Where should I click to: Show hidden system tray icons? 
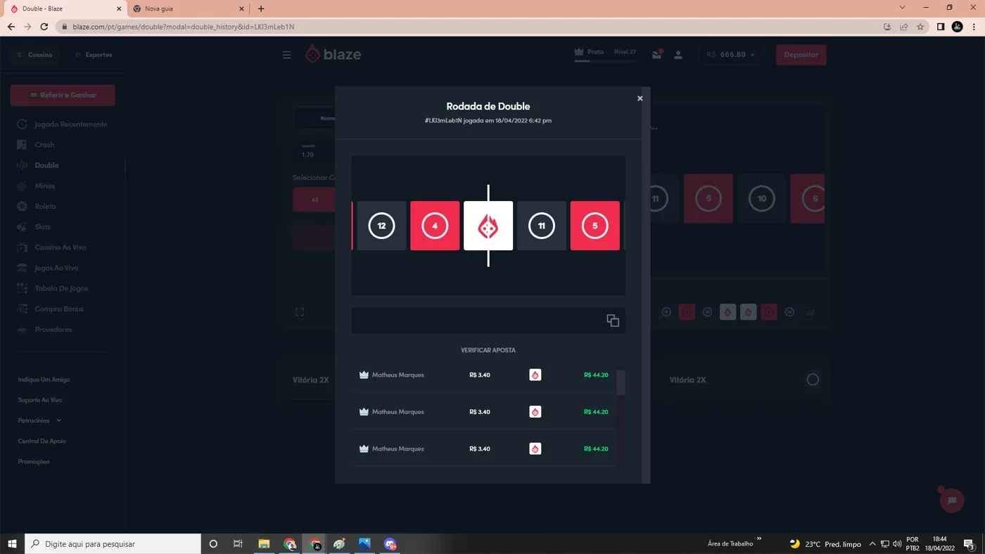872,543
